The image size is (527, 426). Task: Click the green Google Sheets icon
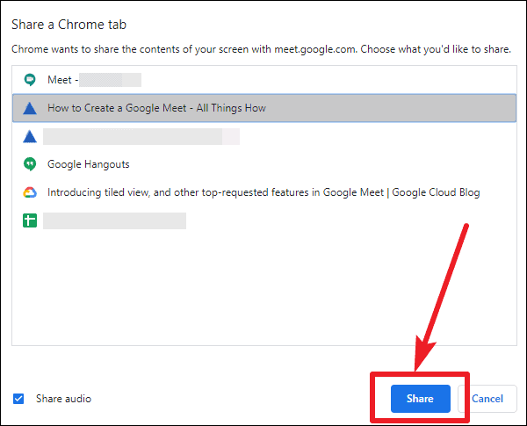coord(30,220)
